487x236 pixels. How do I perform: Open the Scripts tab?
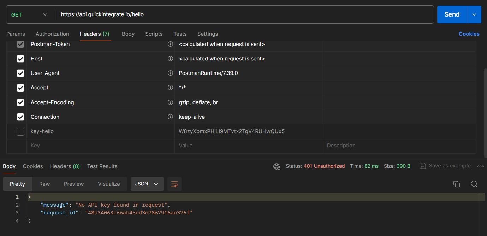[154, 34]
